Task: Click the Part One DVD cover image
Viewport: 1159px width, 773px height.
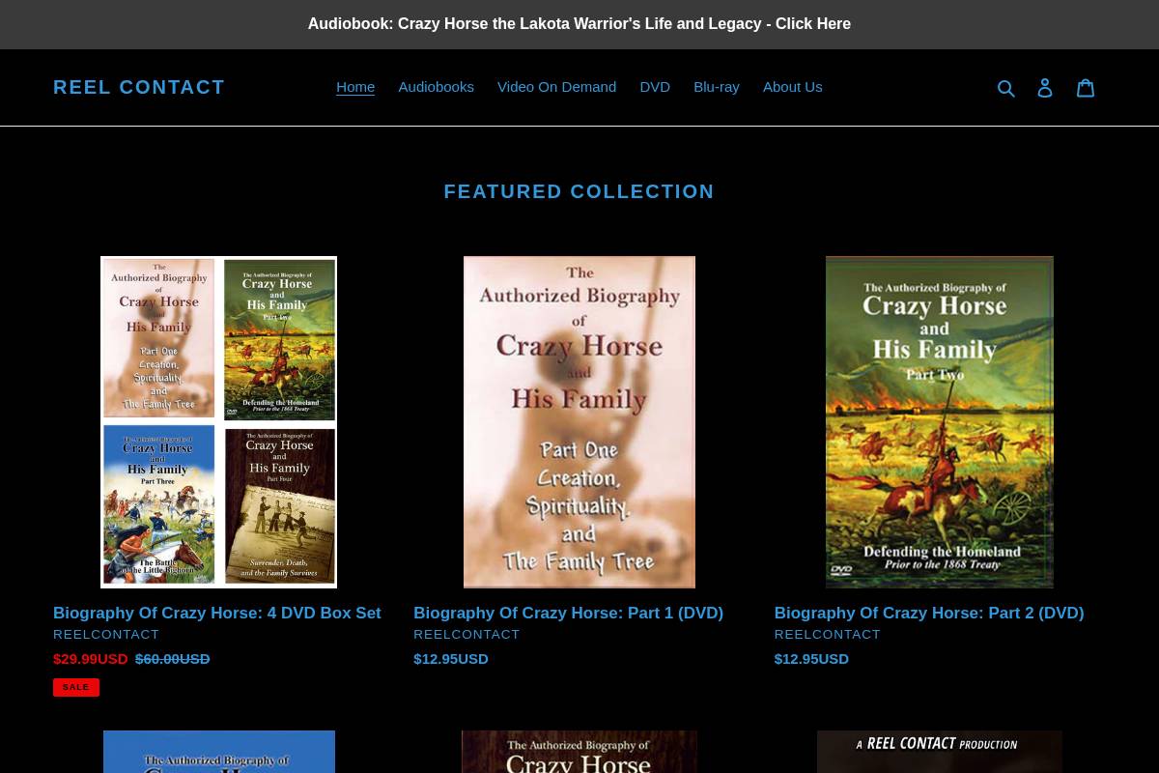Action: [x=579, y=422]
